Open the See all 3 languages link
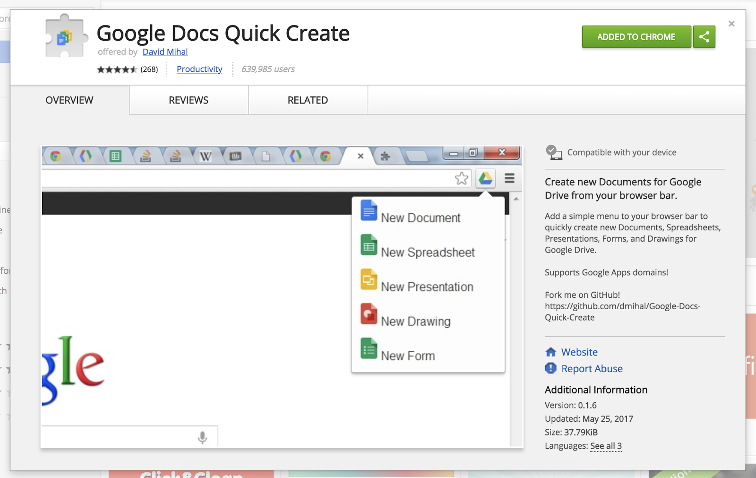 [606, 446]
